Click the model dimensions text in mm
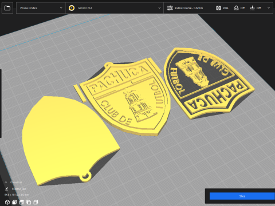The height and width of the screenshot is (206, 275). [17, 195]
